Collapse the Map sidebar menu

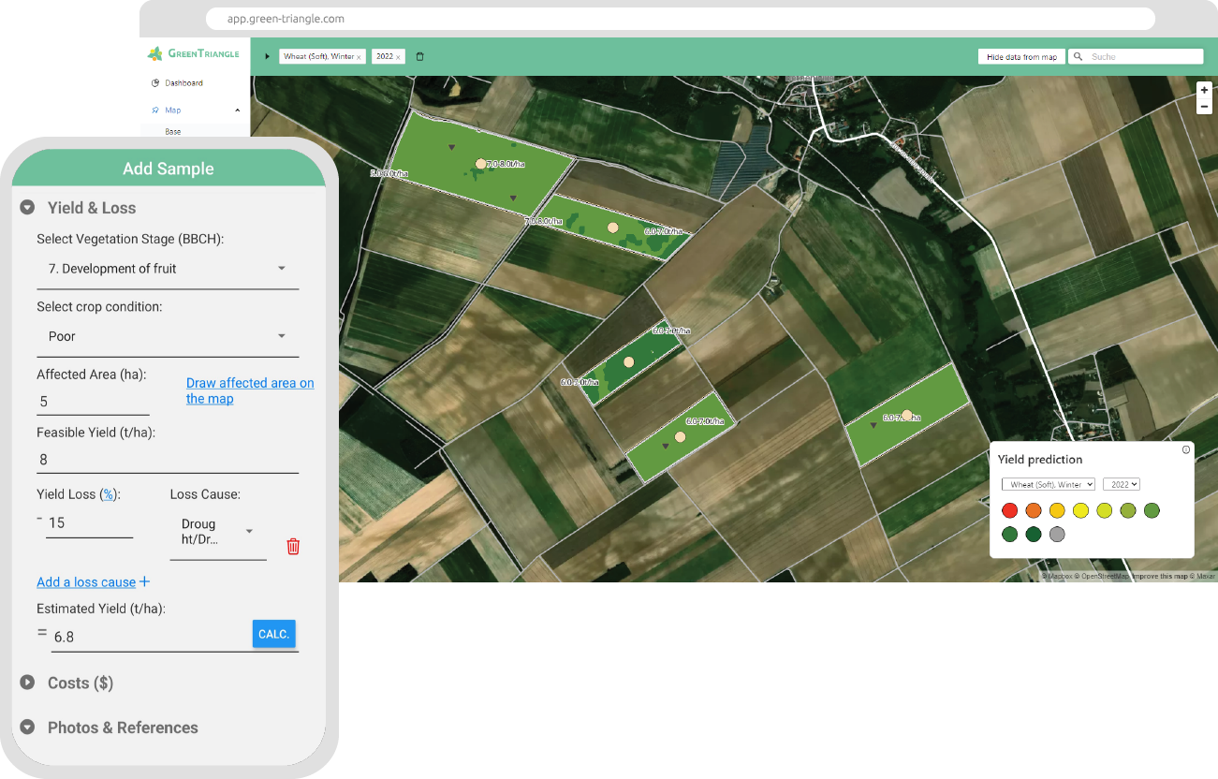(237, 110)
